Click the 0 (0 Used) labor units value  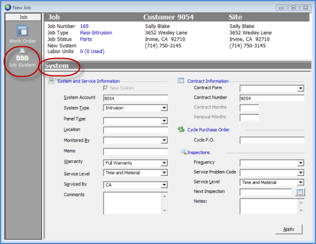pos(92,51)
